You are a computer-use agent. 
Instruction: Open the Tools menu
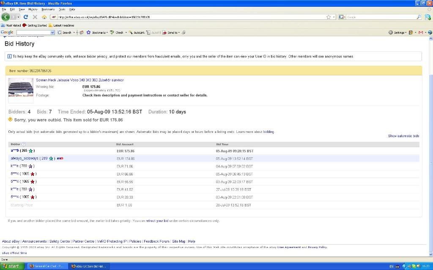(62, 9)
